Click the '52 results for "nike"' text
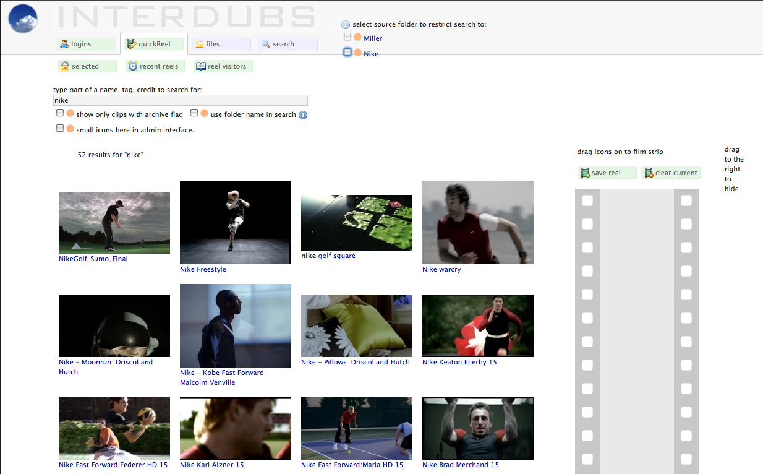This screenshot has height=474, width=763. tap(111, 155)
